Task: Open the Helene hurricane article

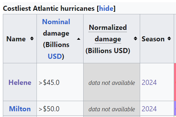Action: tap(20, 82)
